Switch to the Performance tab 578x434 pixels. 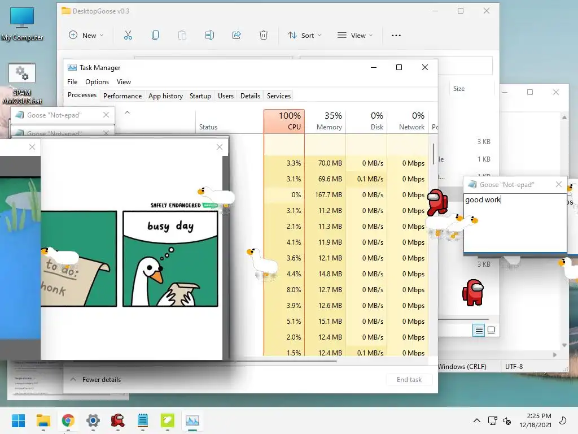[x=122, y=96]
